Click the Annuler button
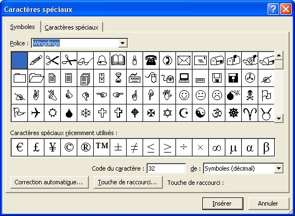Viewport: 295px width, 216px height. coord(268,203)
